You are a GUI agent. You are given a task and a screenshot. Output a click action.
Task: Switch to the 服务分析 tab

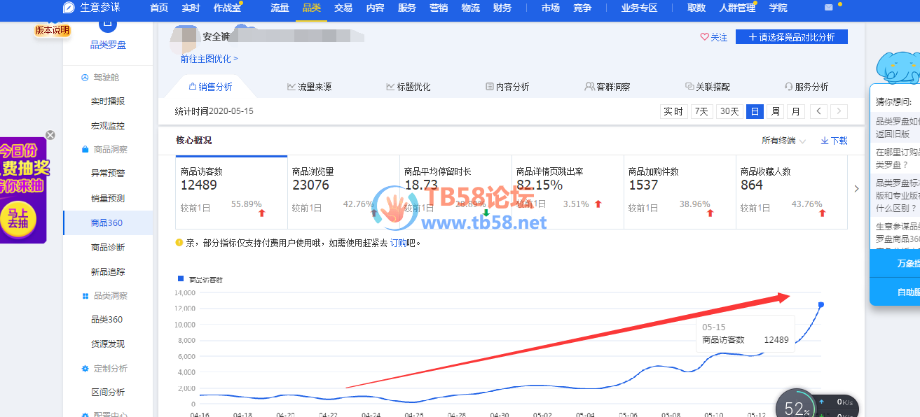[806, 87]
